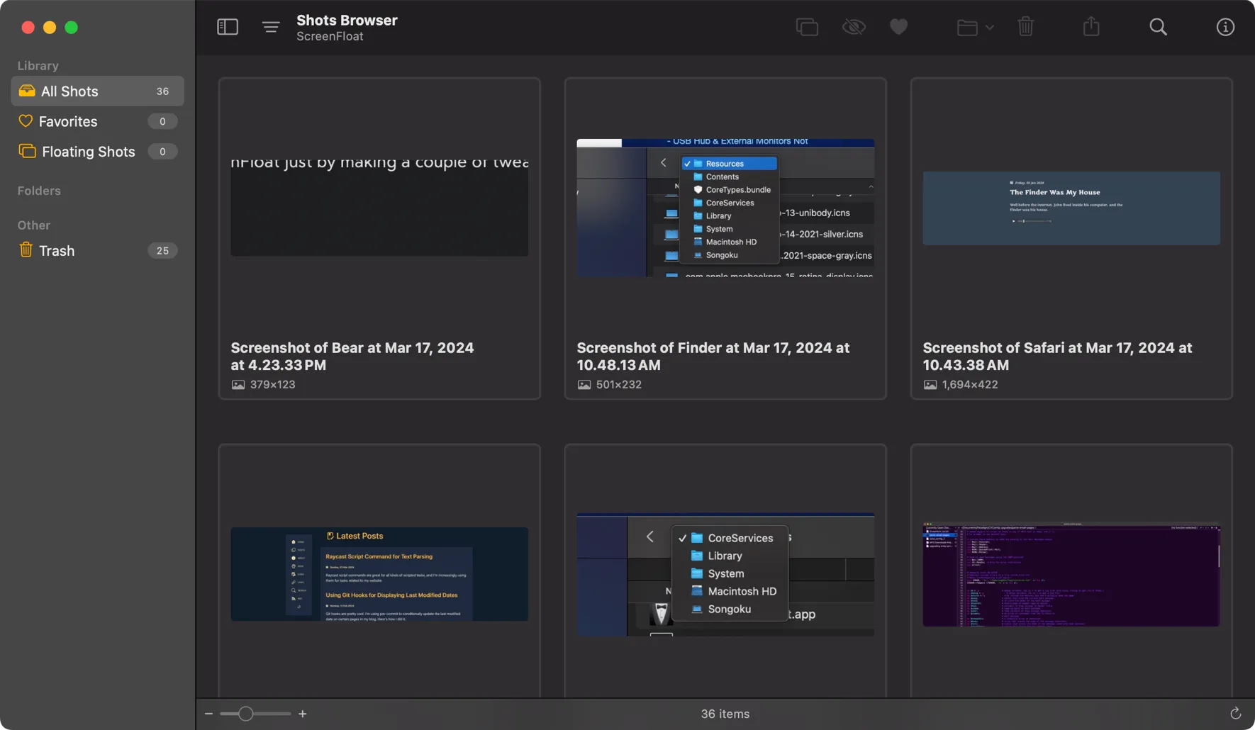This screenshot has height=730, width=1255.
Task: Open the sort and filter options
Action: [270, 26]
